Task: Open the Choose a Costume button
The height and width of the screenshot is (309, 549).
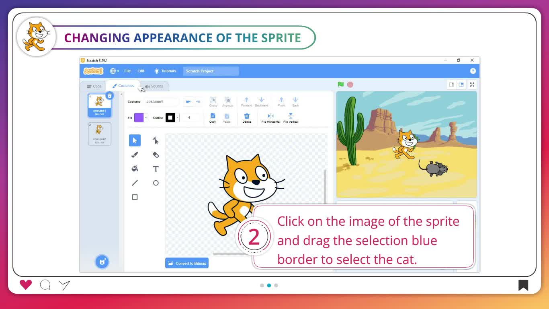Action: 102,262
